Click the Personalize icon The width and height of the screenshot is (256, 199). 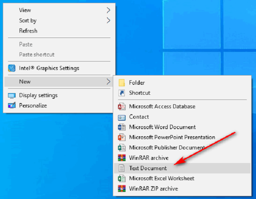click(x=12, y=105)
